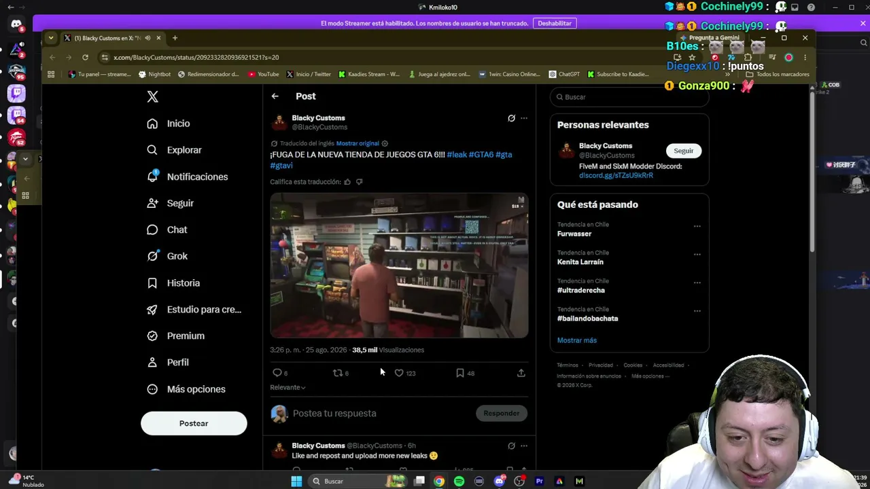The image size is (870, 489).
Task: Open the Seguir section in sidebar
Action: coord(171,203)
